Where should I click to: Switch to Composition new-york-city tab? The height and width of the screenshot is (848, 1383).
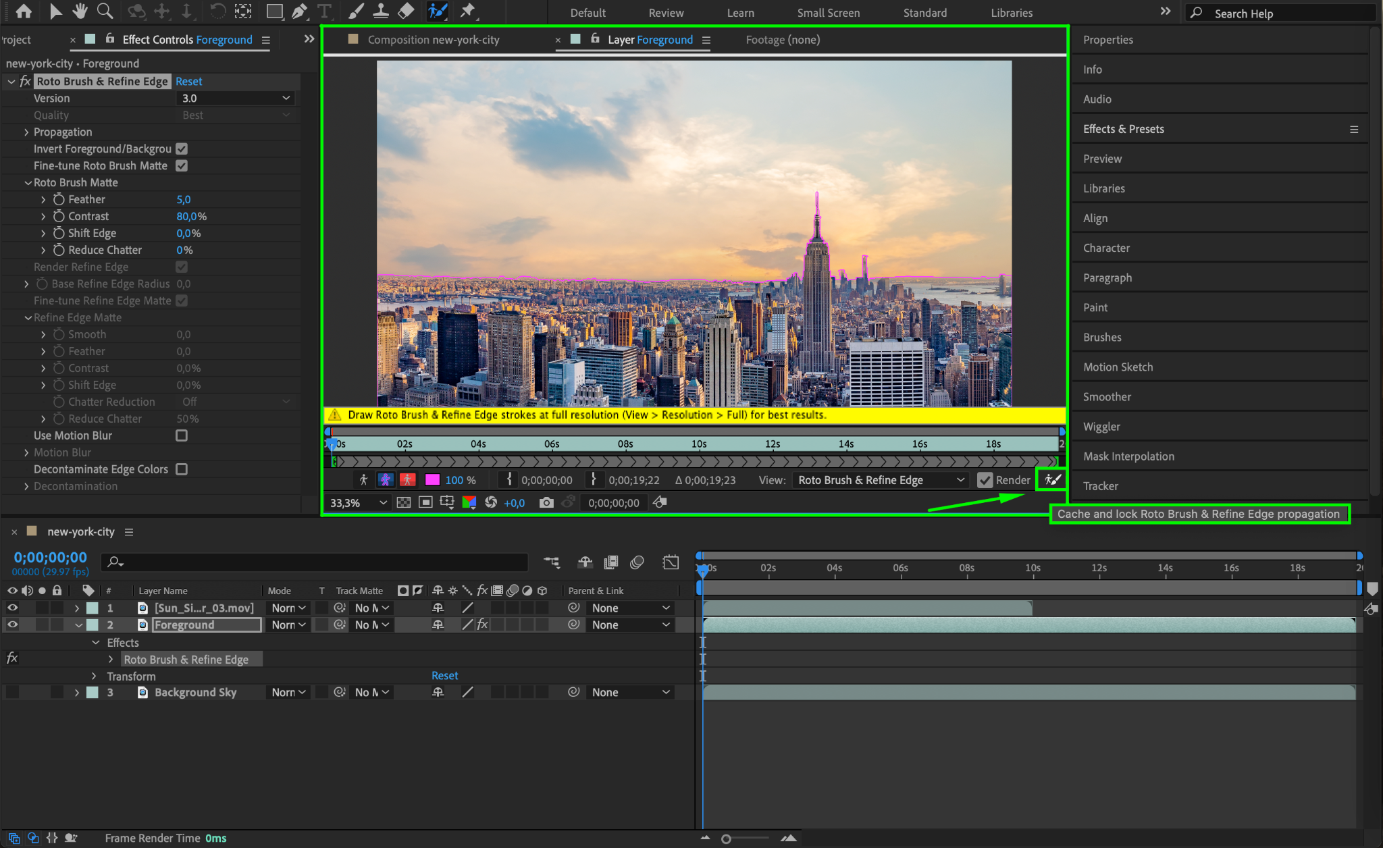pyautogui.click(x=433, y=40)
